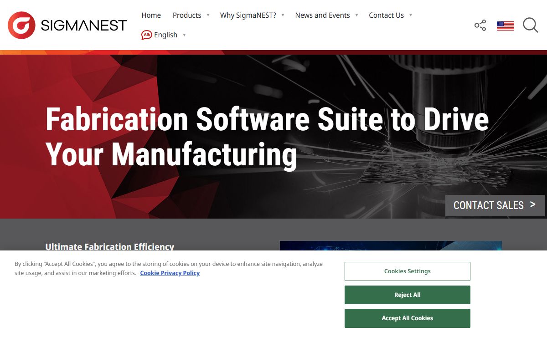Expand the Products dropdown arrow
This screenshot has height=337, width=547.
[208, 15]
